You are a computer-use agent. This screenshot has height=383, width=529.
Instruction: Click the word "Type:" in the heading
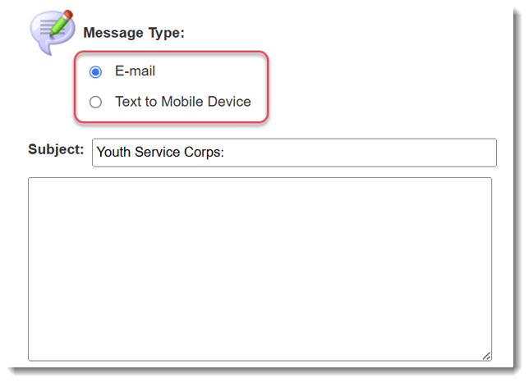[167, 34]
